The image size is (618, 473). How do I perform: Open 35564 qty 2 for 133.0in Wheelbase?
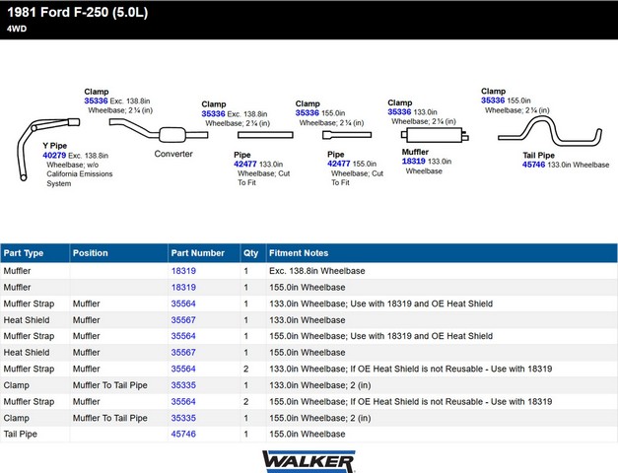[183, 369]
